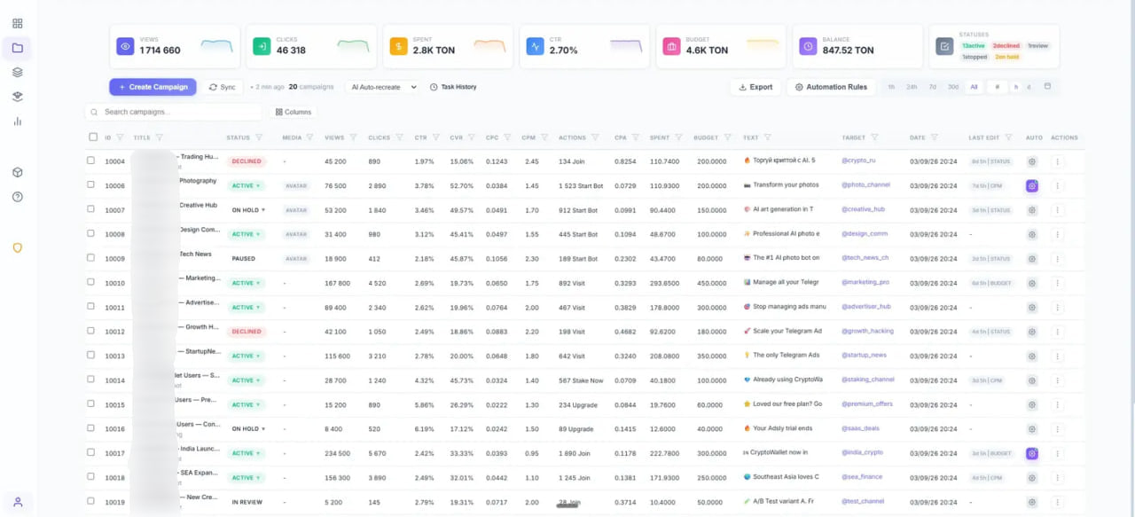Open the help question mark icon
This screenshot has height=517, width=1135.
[18, 196]
